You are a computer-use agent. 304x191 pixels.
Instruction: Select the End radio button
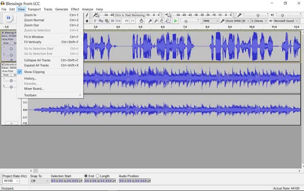click(86, 176)
